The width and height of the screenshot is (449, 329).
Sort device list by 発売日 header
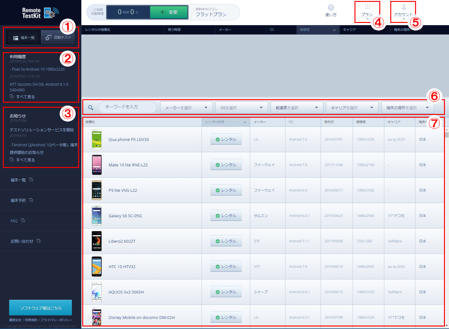coord(337,122)
